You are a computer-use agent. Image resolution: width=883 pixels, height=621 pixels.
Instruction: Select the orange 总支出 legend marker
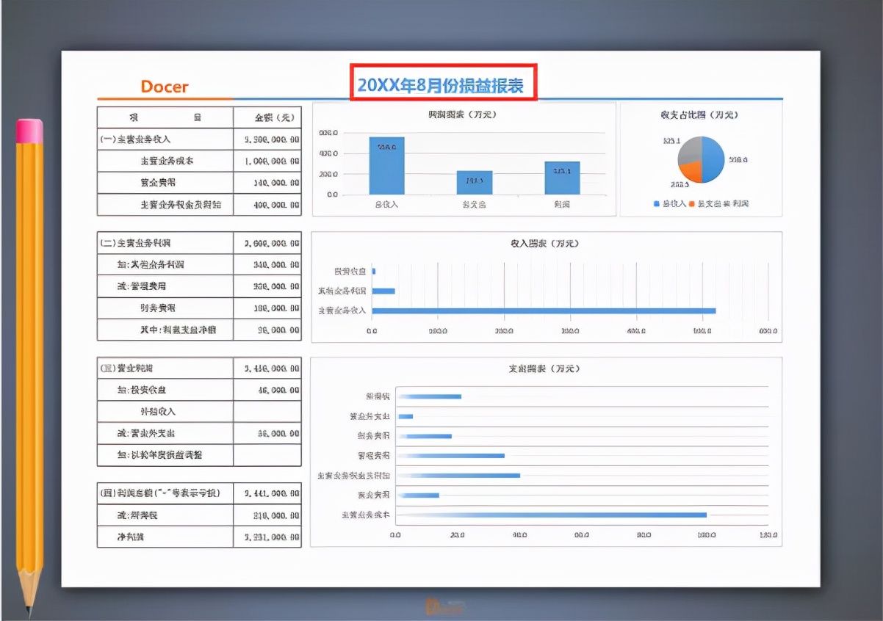click(691, 203)
